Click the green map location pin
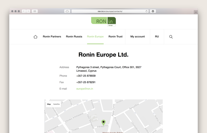 tap(103, 122)
